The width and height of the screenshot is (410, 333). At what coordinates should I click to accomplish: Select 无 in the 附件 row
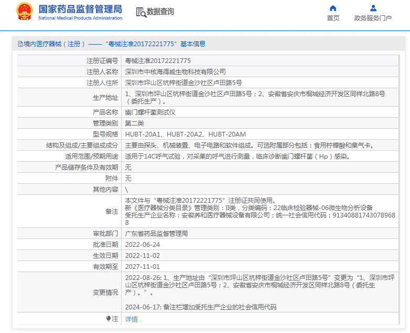pyautogui.click(x=128, y=179)
